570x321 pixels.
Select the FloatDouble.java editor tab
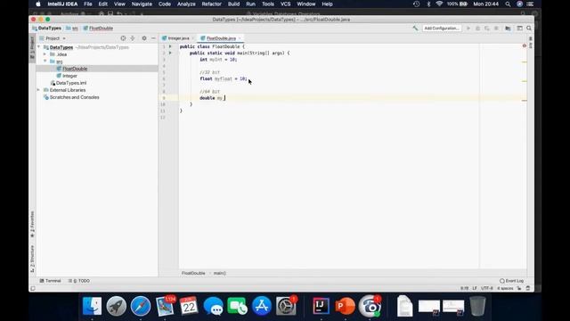coord(220,38)
